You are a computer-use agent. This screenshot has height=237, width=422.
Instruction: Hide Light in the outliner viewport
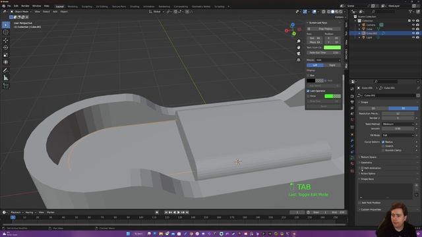(x=413, y=38)
